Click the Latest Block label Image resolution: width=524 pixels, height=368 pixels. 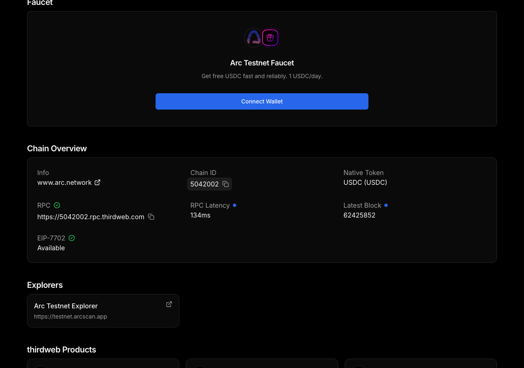click(362, 205)
